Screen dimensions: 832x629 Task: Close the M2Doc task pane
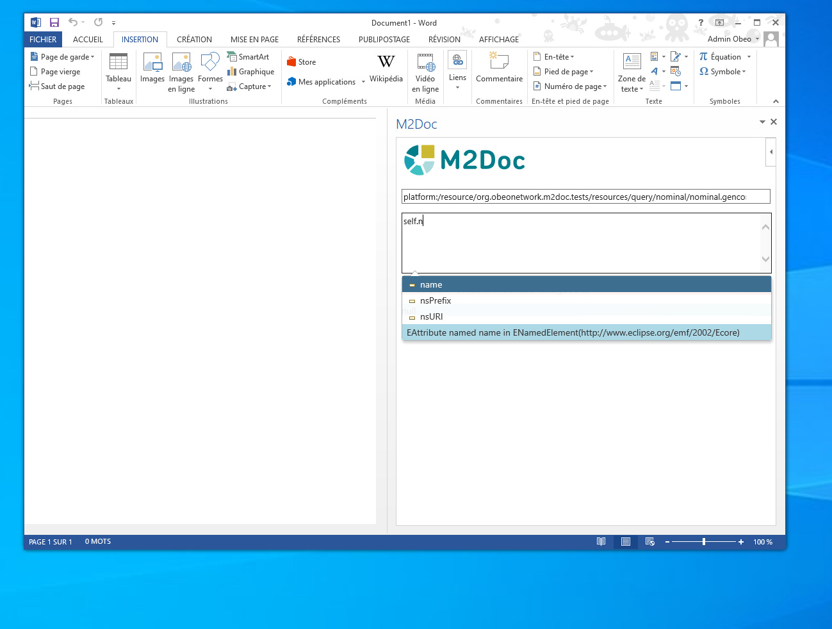774,122
